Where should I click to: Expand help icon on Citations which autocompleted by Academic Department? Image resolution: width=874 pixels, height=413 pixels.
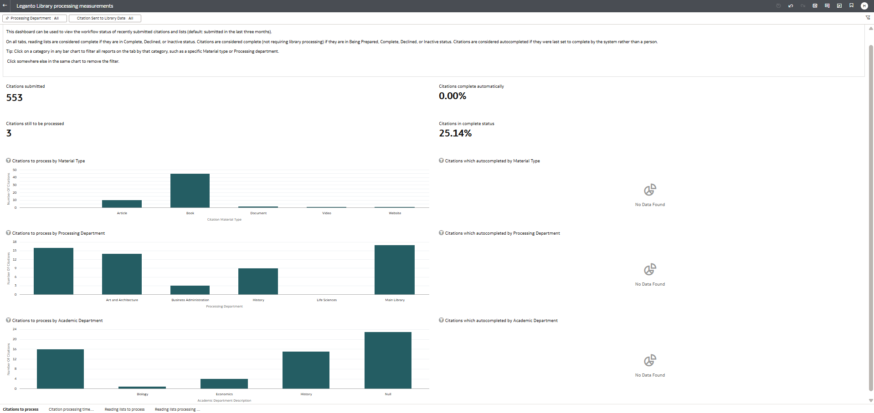pyautogui.click(x=441, y=320)
